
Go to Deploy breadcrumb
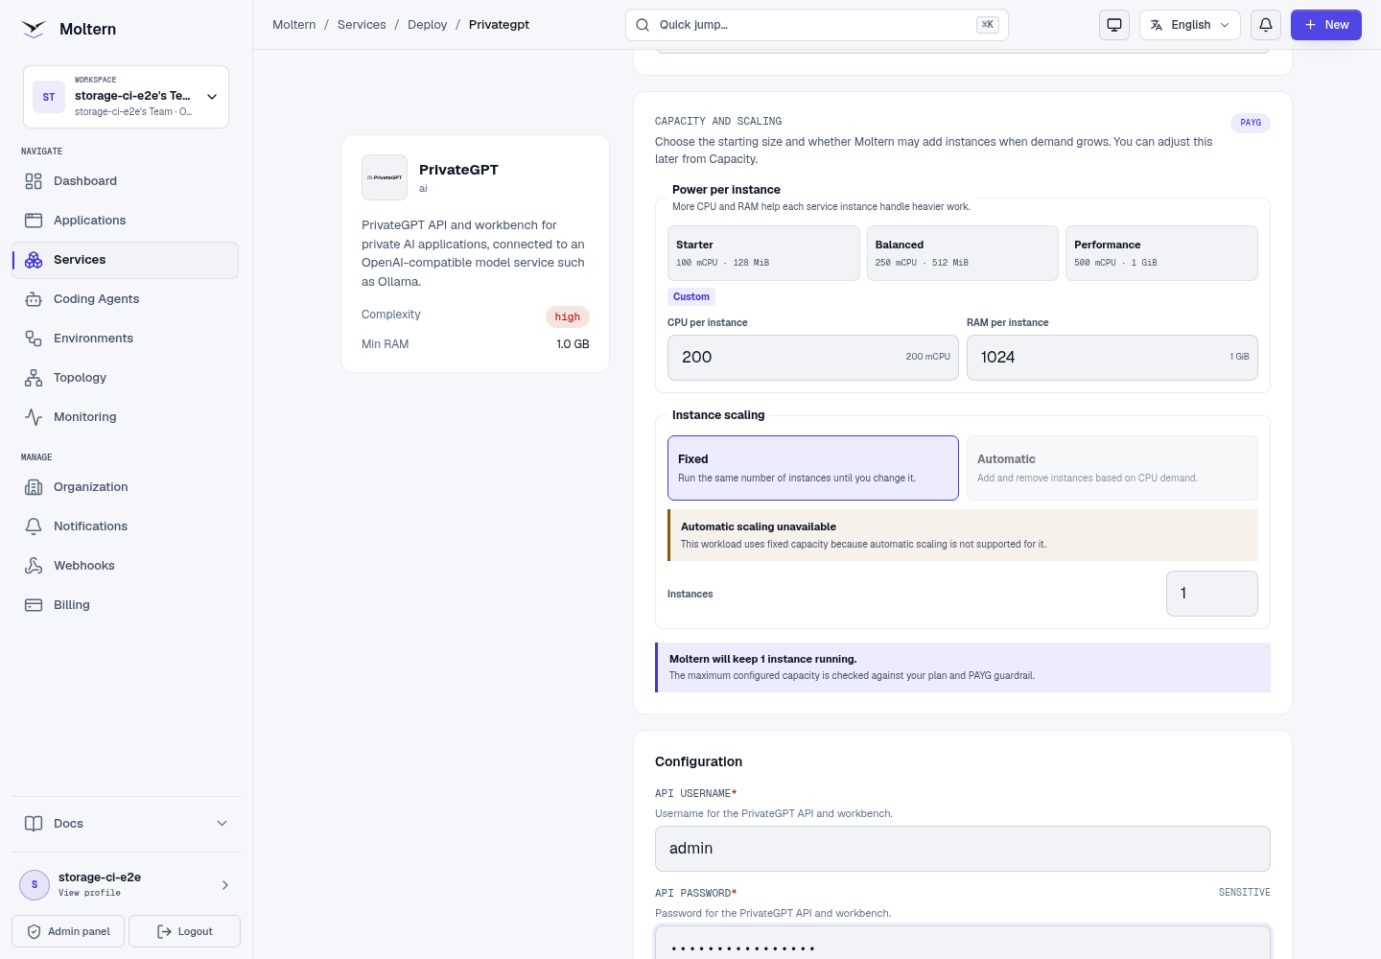[428, 25]
